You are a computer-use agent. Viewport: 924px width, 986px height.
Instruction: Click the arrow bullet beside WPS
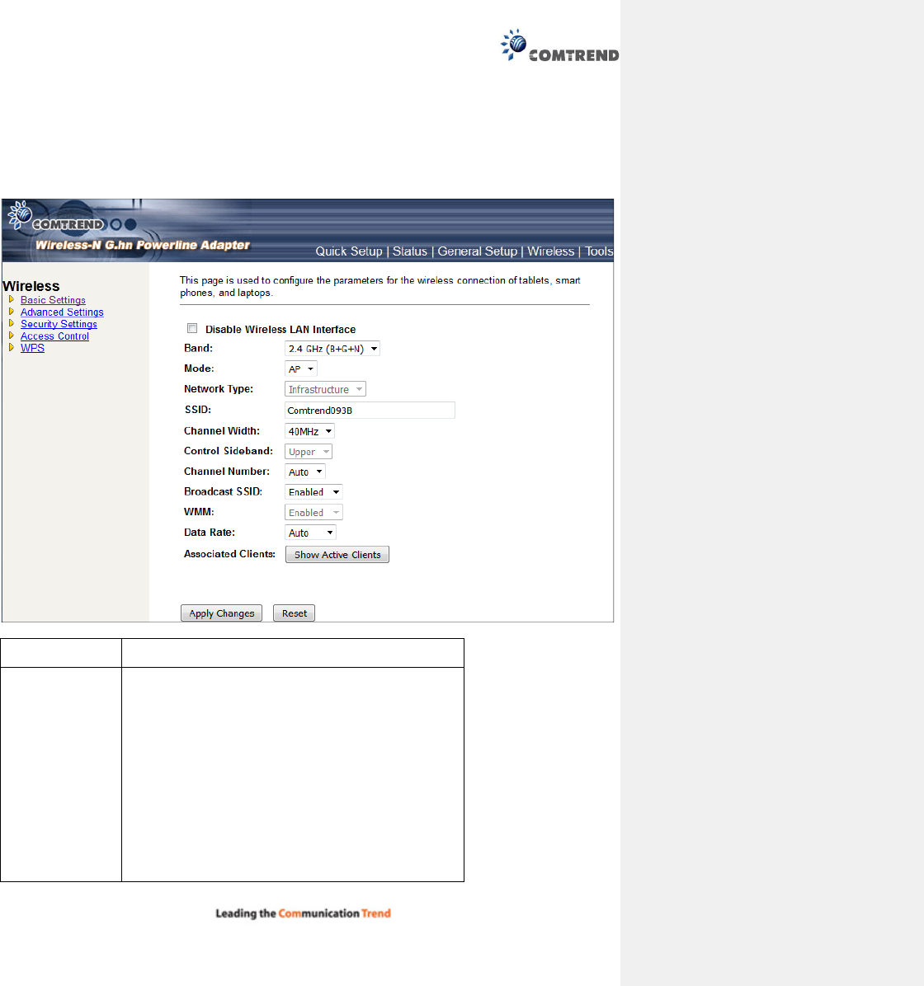tap(12, 347)
